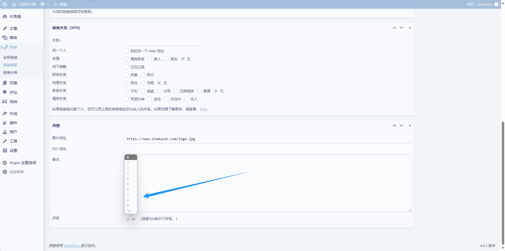Click the comment icon for 评论
505x251 pixels.
5,92
